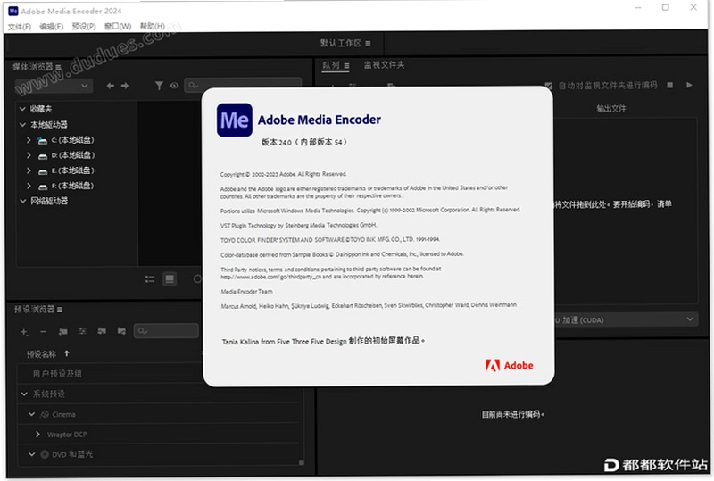This screenshot has width=714, height=481.
Task: Click the DVD 和蓝光 disc icon
Action: (45, 454)
